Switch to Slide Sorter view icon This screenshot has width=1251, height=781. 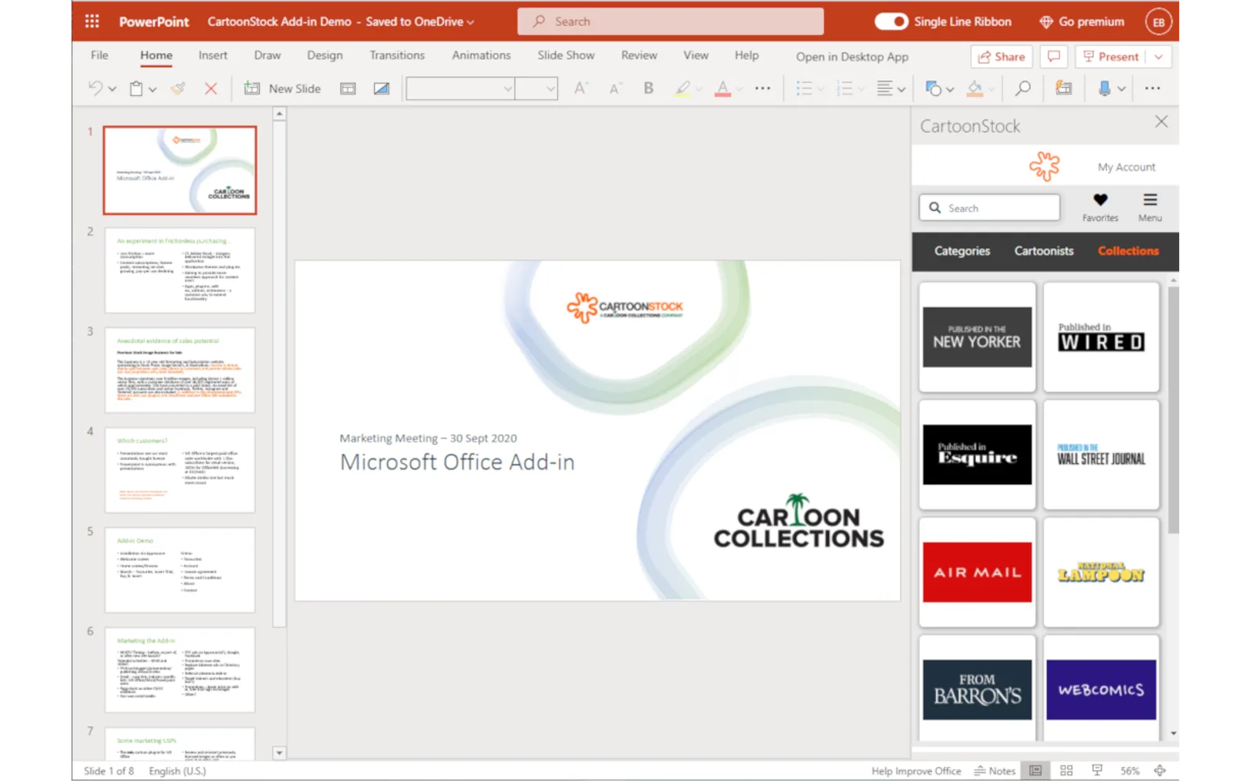click(x=1066, y=770)
